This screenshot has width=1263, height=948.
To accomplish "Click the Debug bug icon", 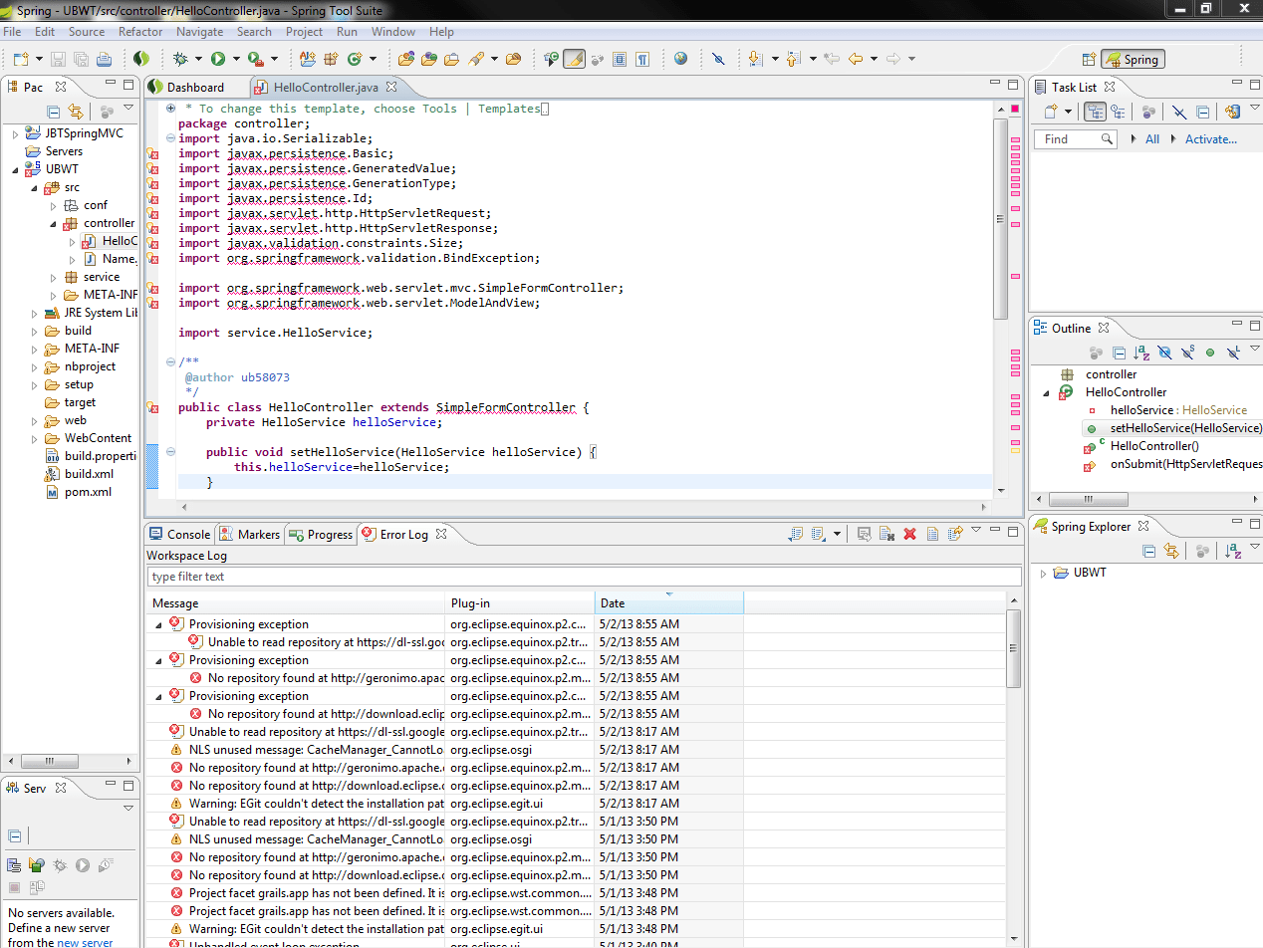I will tap(181, 60).
